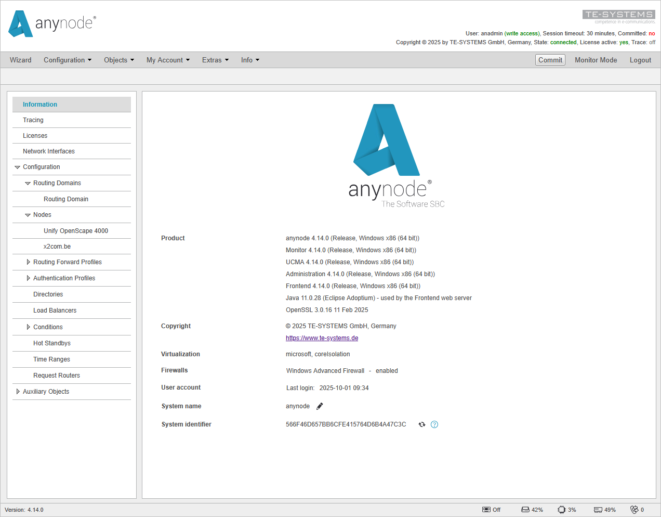Click the trace recorder icon in the status bar
Screen dimensions: 661x517
pos(487,510)
